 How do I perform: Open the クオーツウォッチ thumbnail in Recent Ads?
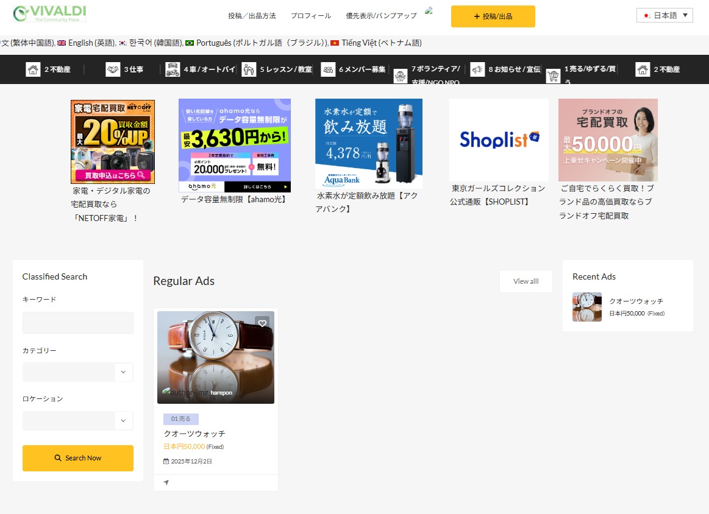(x=587, y=307)
